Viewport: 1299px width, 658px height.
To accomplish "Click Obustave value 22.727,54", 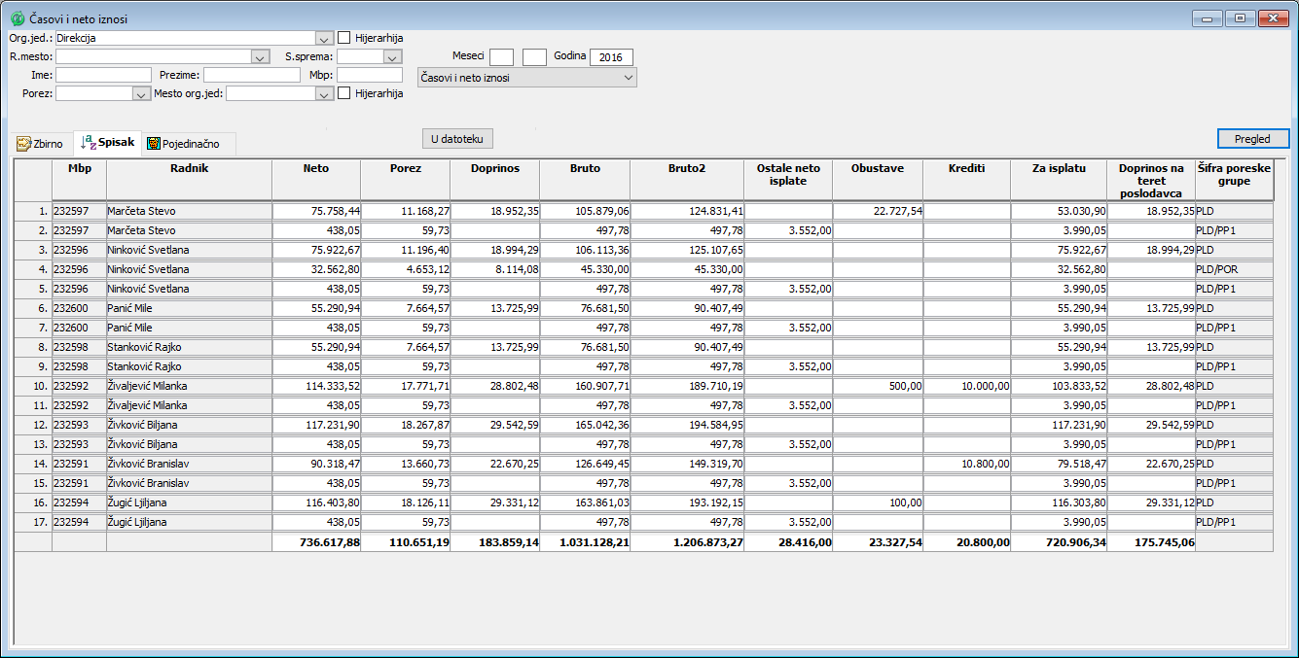I will point(878,211).
